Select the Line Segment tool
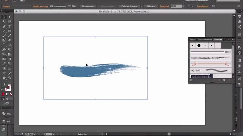 (x=4, y=31)
